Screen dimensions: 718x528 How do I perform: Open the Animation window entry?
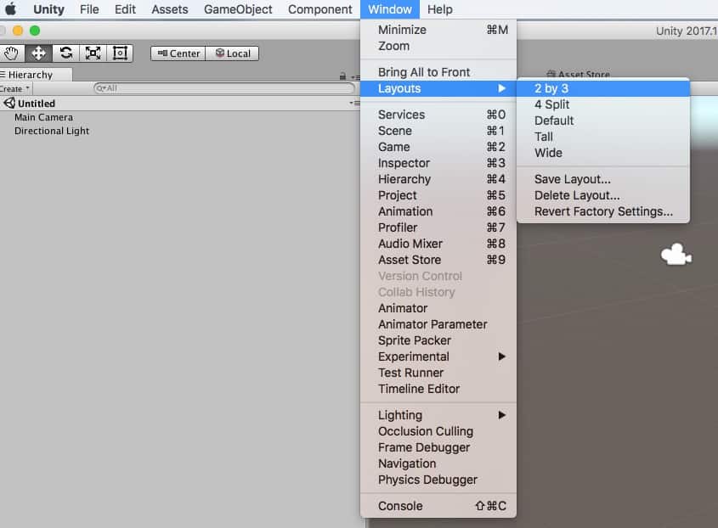pos(438,211)
